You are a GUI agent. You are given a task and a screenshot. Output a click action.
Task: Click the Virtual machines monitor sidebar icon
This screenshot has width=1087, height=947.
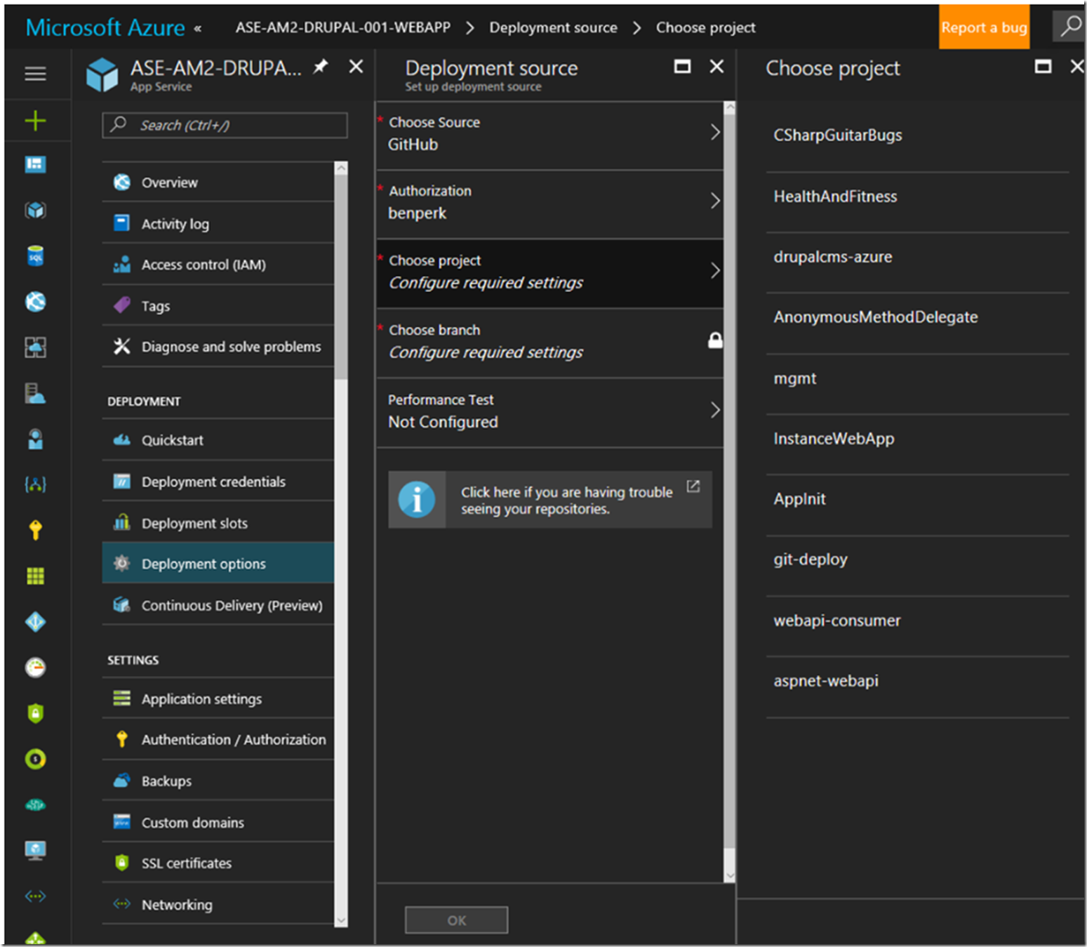point(35,850)
